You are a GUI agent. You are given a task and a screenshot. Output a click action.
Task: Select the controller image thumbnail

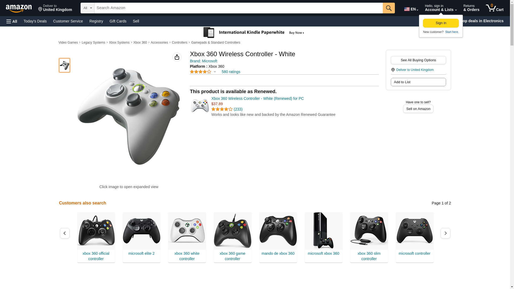pos(65,65)
